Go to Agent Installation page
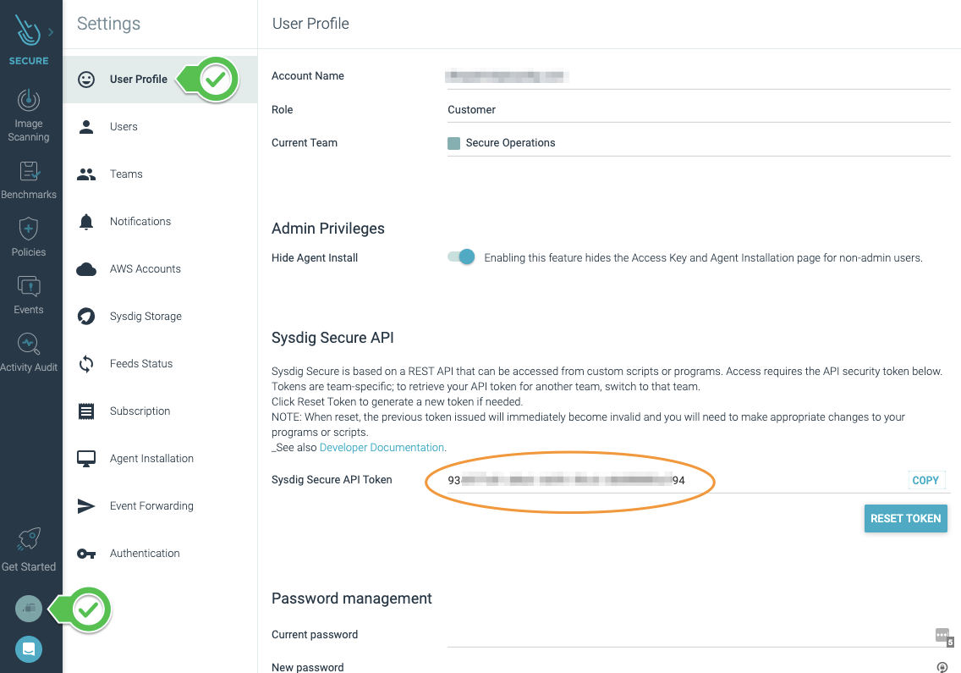Screen dimensions: 961x673 click(x=159, y=458)
